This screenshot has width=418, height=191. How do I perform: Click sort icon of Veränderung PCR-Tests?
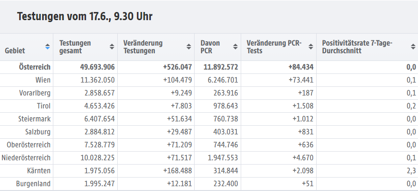(x=311, y=47)
